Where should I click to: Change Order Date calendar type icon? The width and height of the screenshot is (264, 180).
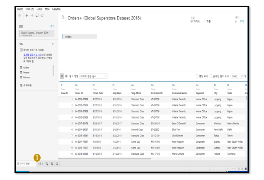point(94,85)
